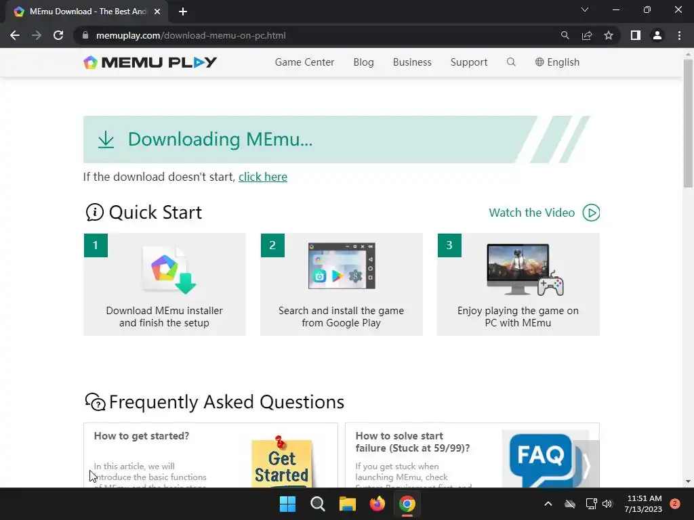Click the network tray icon
This screenshot has width=694, height=520.
591,504
